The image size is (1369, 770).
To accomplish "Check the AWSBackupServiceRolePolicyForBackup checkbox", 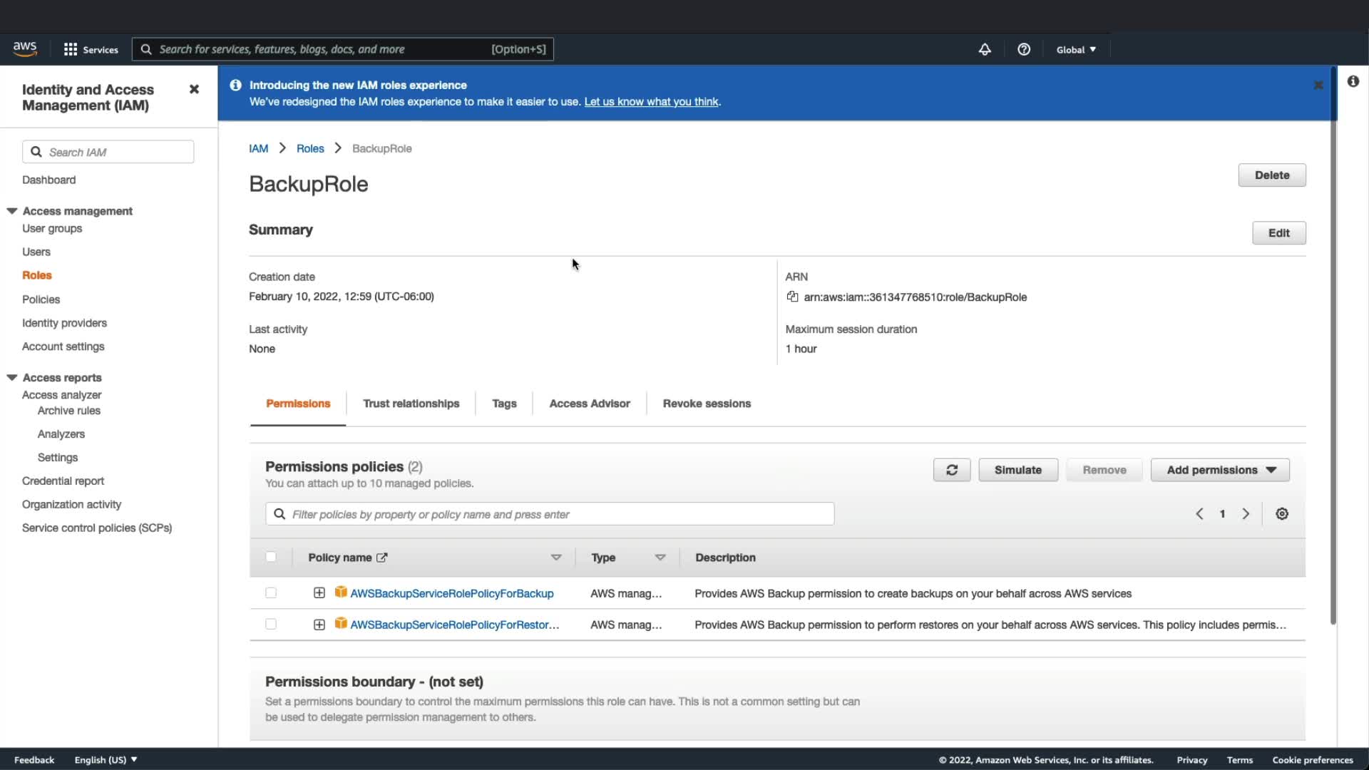I will (x=271, y=593).
